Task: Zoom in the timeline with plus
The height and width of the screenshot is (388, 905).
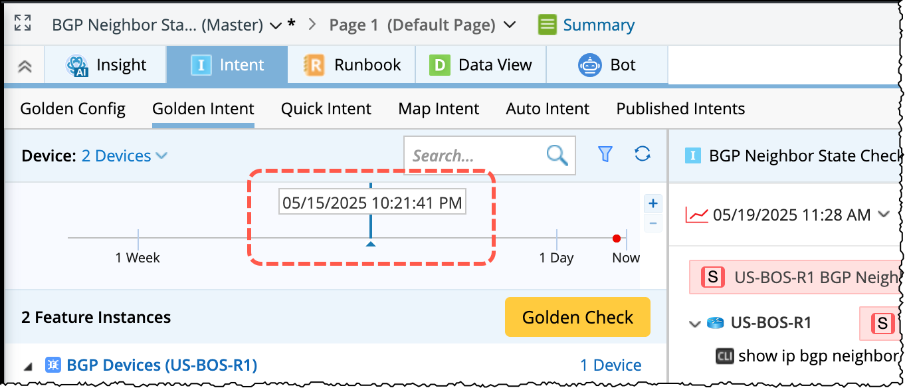Action: click(x=653, y=204)
